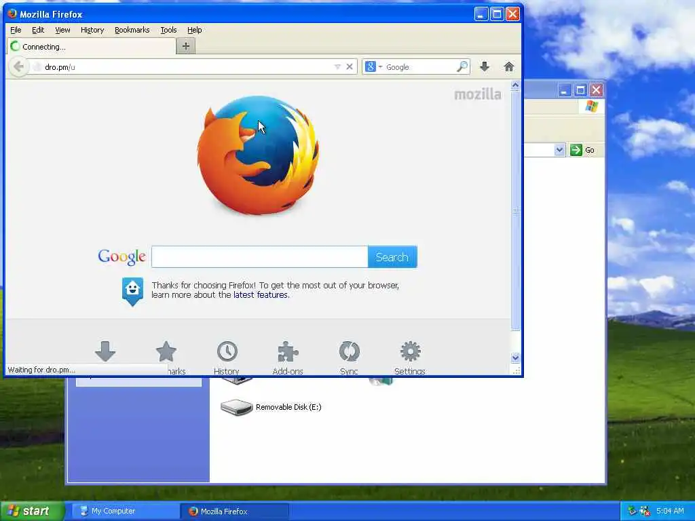695x521 pixels.
Task: Open the Tools menu
Action: click(x=168, y=30)
